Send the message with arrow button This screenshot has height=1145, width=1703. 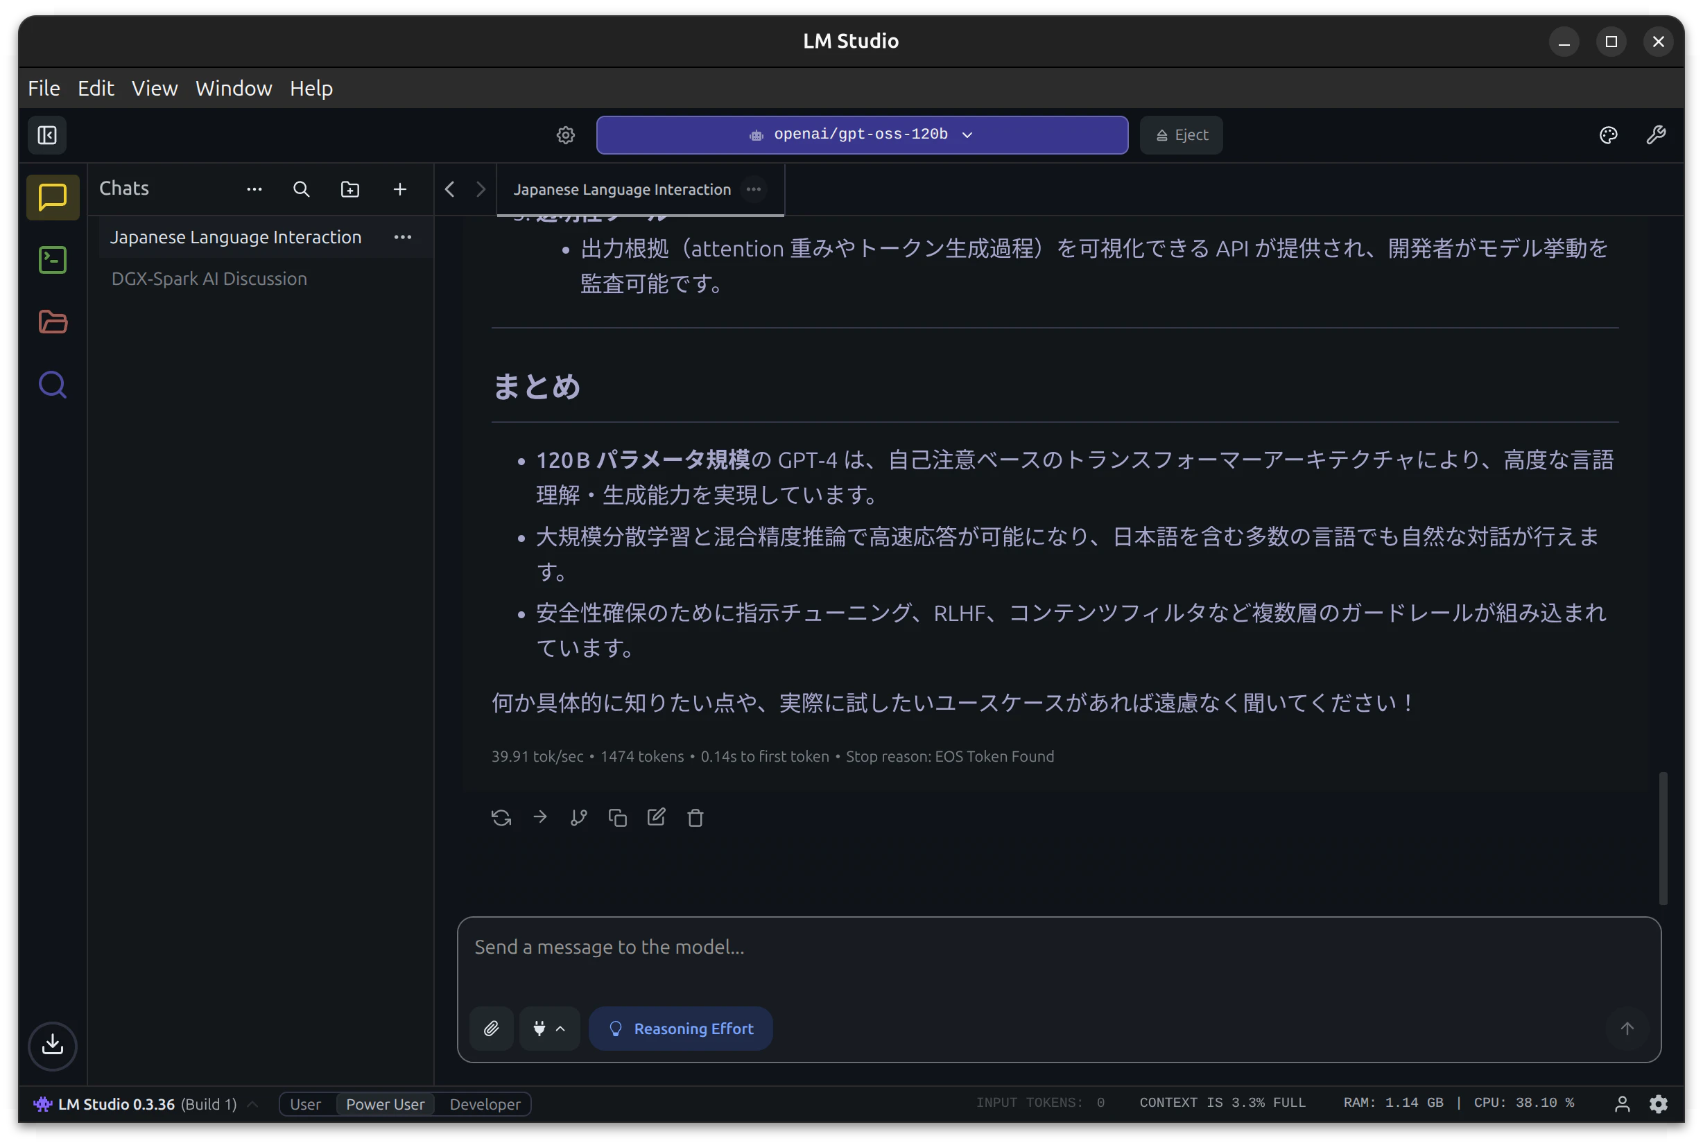pyautogui.click(x=1627, y=1029)
